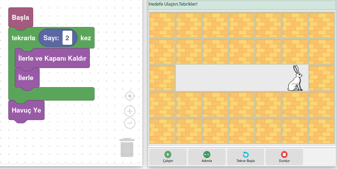Click the green Çalıştır play icon
Screen dimensions: 337x169
coord(168,155)
